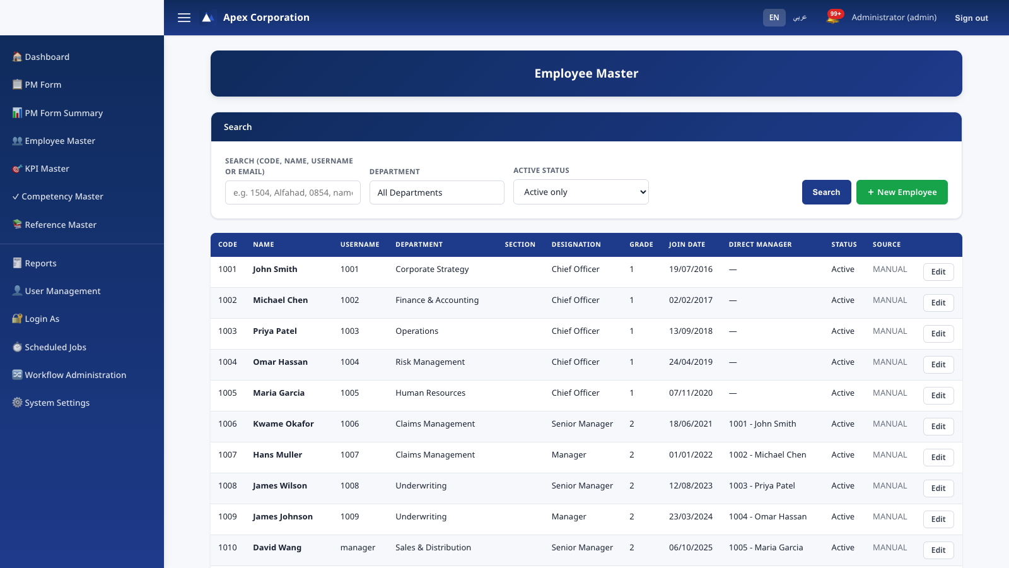Click the JOIN DATE column header
Screen dimensions: 1009x568
tap(687, 245)
